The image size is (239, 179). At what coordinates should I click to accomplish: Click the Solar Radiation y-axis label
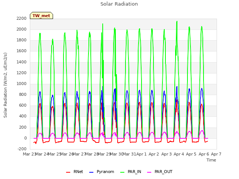click(5, 85)
